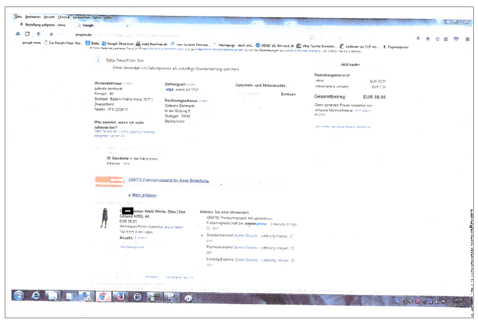Screen dimensions: 478x320
Task: Click the Jetzt kaufen button
Action: (350, 65)
